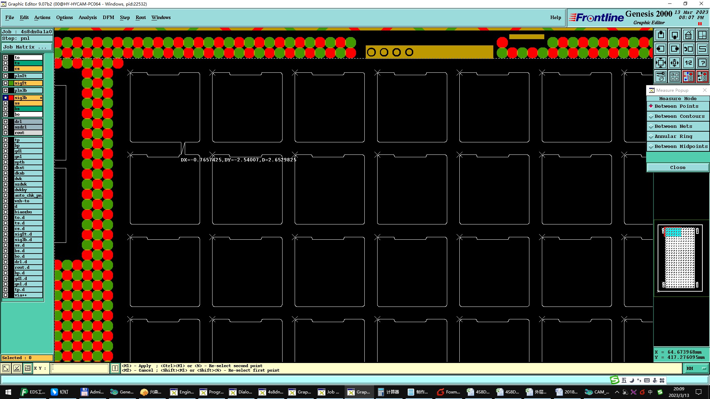Click the exclamation mark icon beside XY field
This screenshot has width=710, height=399.
click(x=115, y=368)
